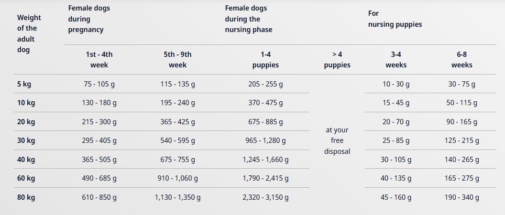Select the '75 - 105 g' cell

99,85
